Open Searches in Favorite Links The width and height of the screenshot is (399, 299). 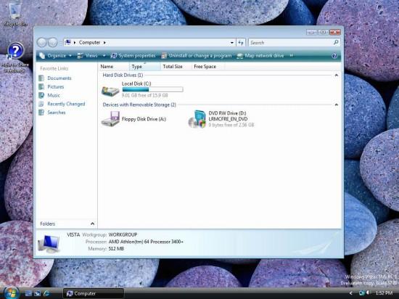(57, 112)
